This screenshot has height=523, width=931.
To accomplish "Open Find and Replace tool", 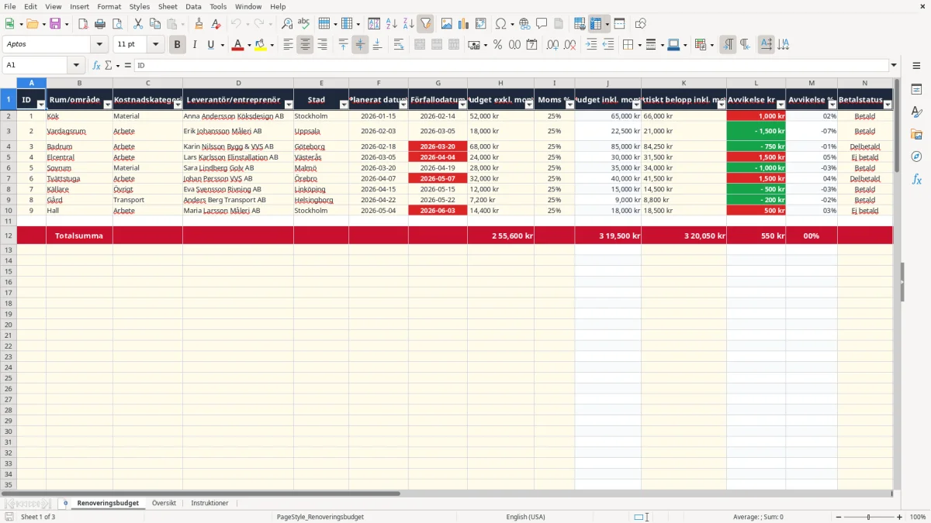I will 287,24.
